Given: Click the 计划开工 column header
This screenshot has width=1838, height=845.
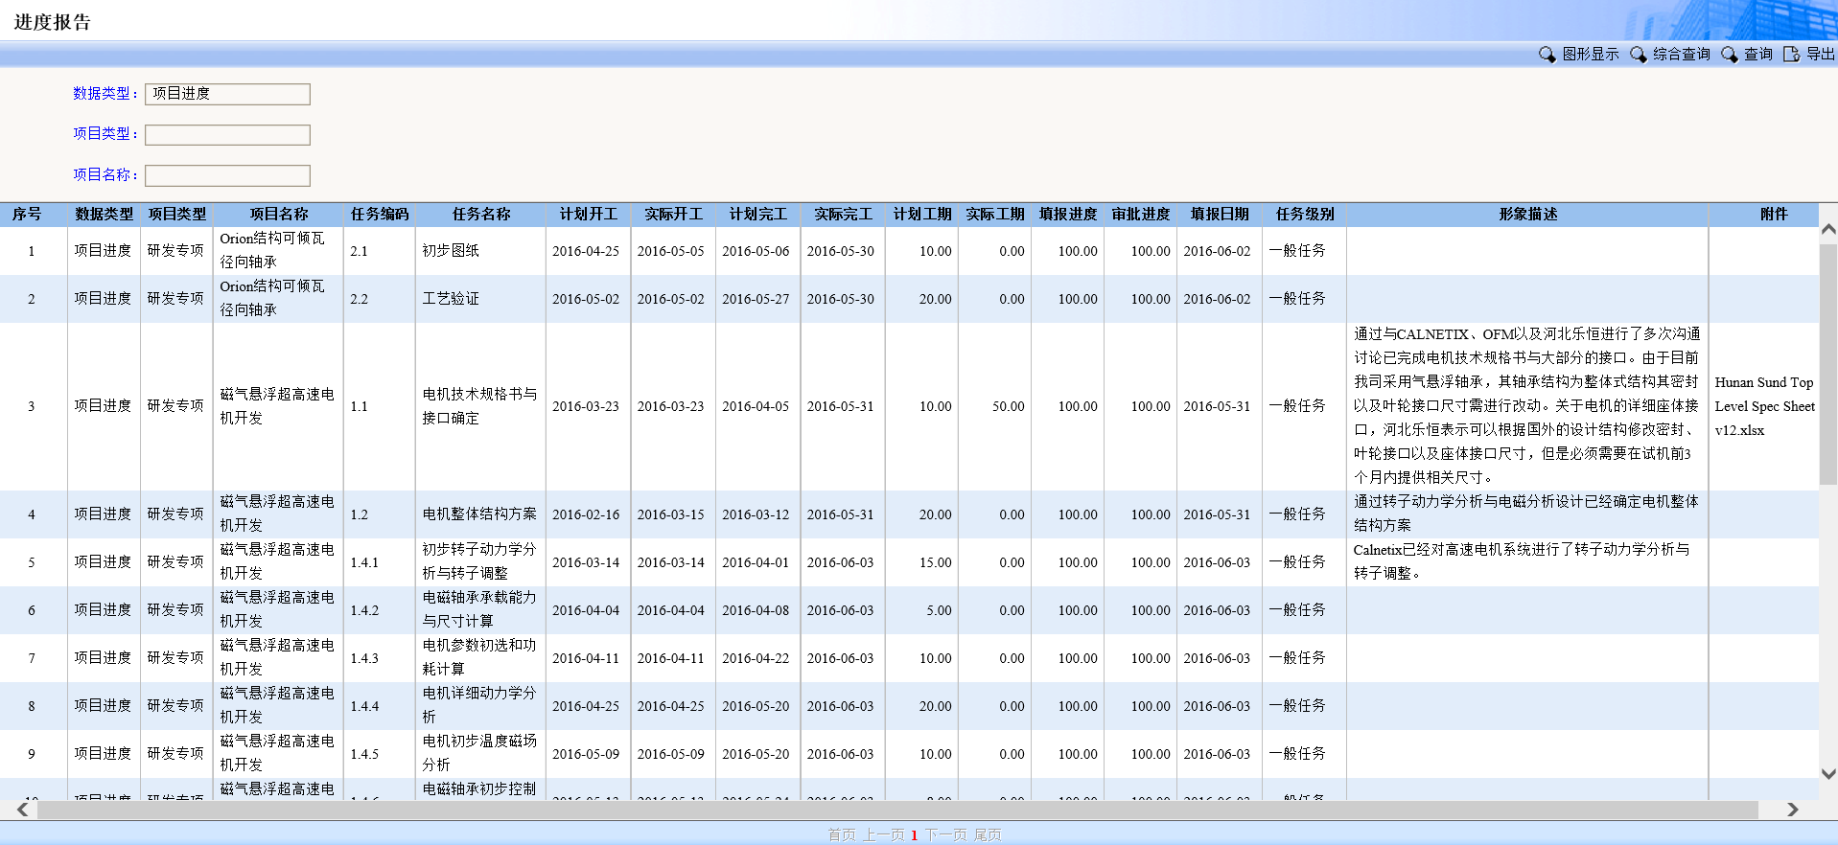Looking at the screenshot, I should [x=588, y=215].
